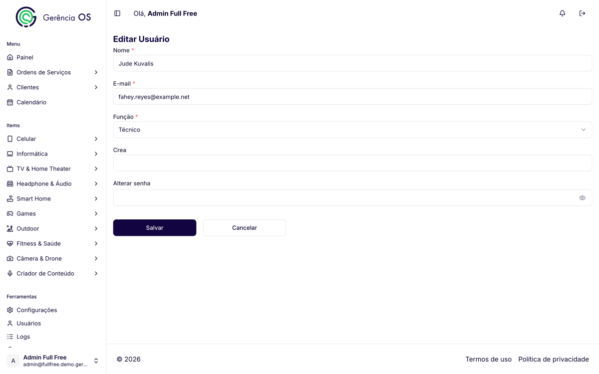Open the Função dropdown
599x374 pixels.
352,130
